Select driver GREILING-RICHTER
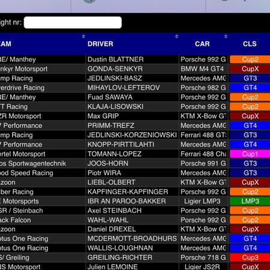Screen dimensions: 270x270 [120, 257]
